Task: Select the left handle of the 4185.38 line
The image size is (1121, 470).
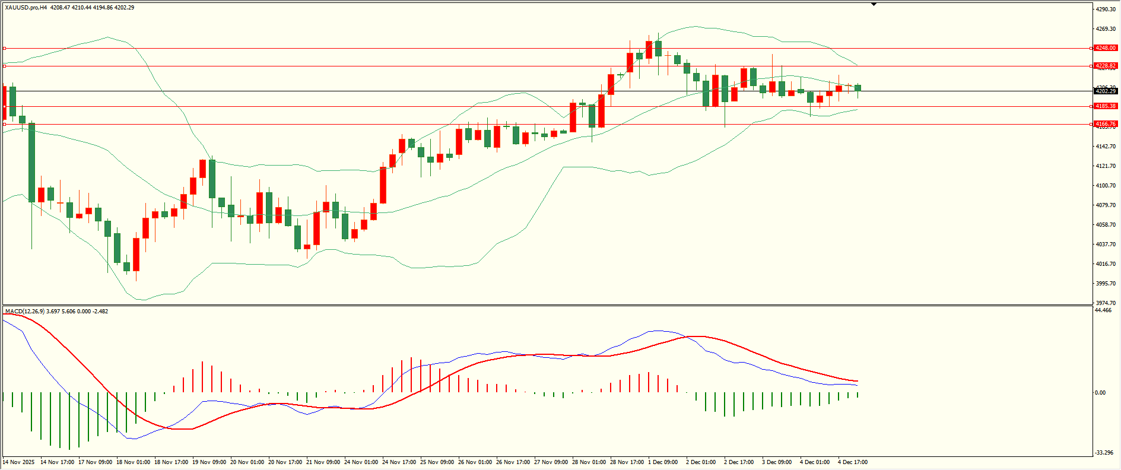Action: (5, 106)
